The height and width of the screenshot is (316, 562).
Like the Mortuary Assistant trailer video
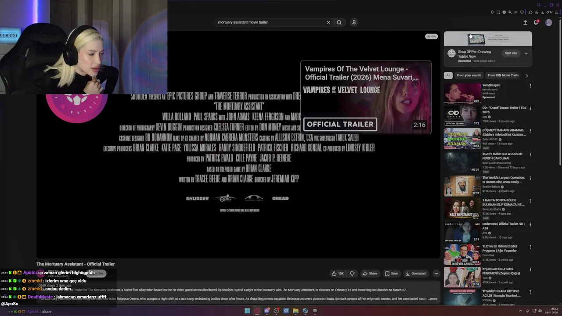point(338,273)
